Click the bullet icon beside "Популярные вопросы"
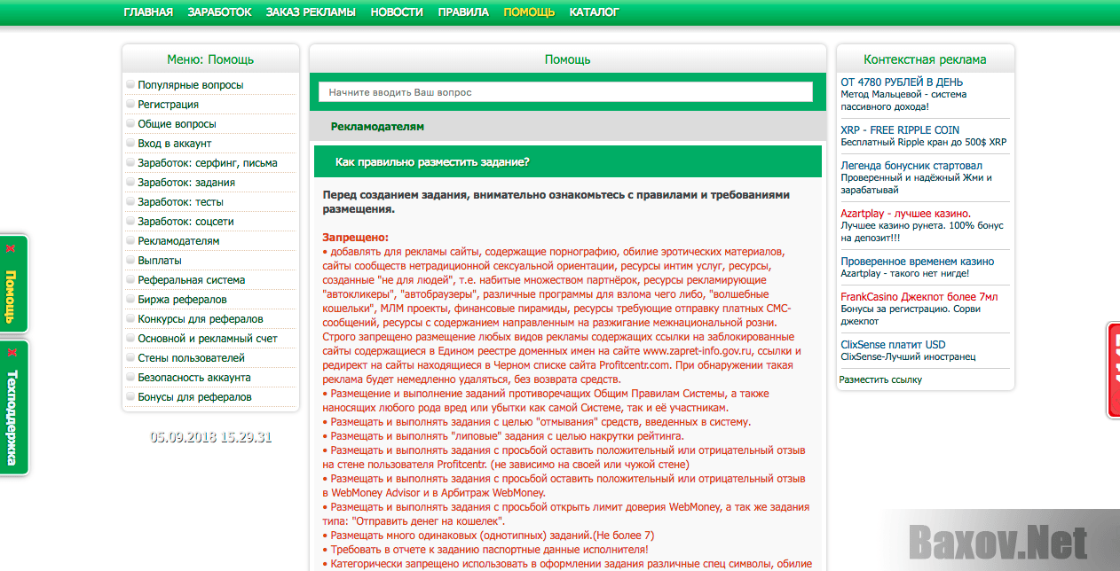The image size is (1120, 571). (x=132, y=84)
